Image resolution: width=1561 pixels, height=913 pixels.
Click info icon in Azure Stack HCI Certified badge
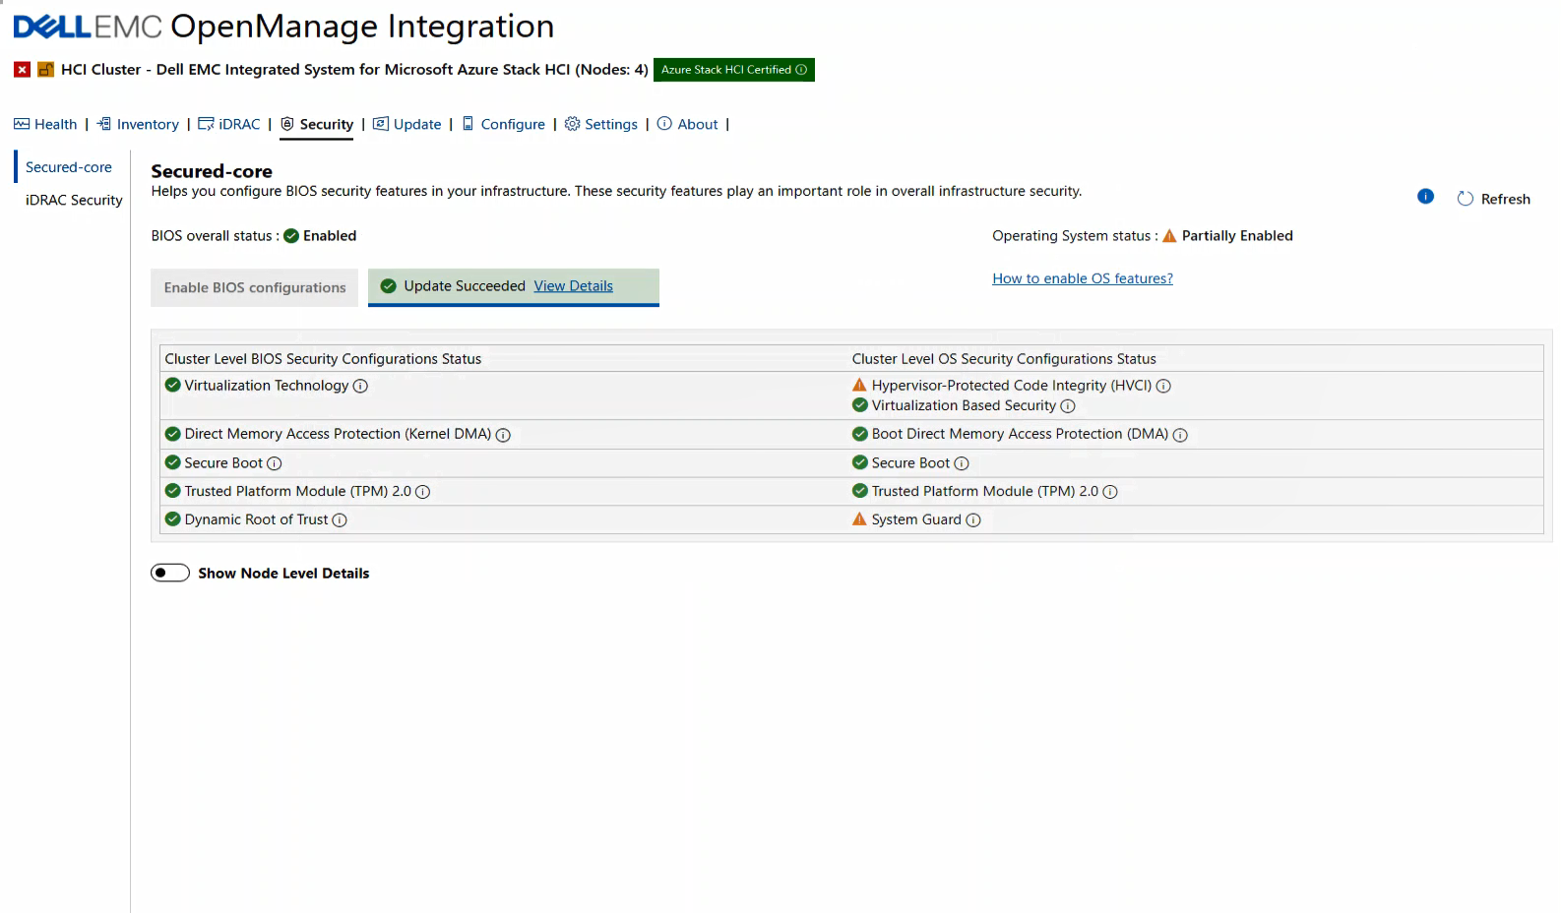[x=801, y=70]
